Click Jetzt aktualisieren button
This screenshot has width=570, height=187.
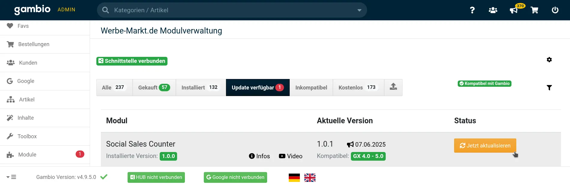coord(485,145)
